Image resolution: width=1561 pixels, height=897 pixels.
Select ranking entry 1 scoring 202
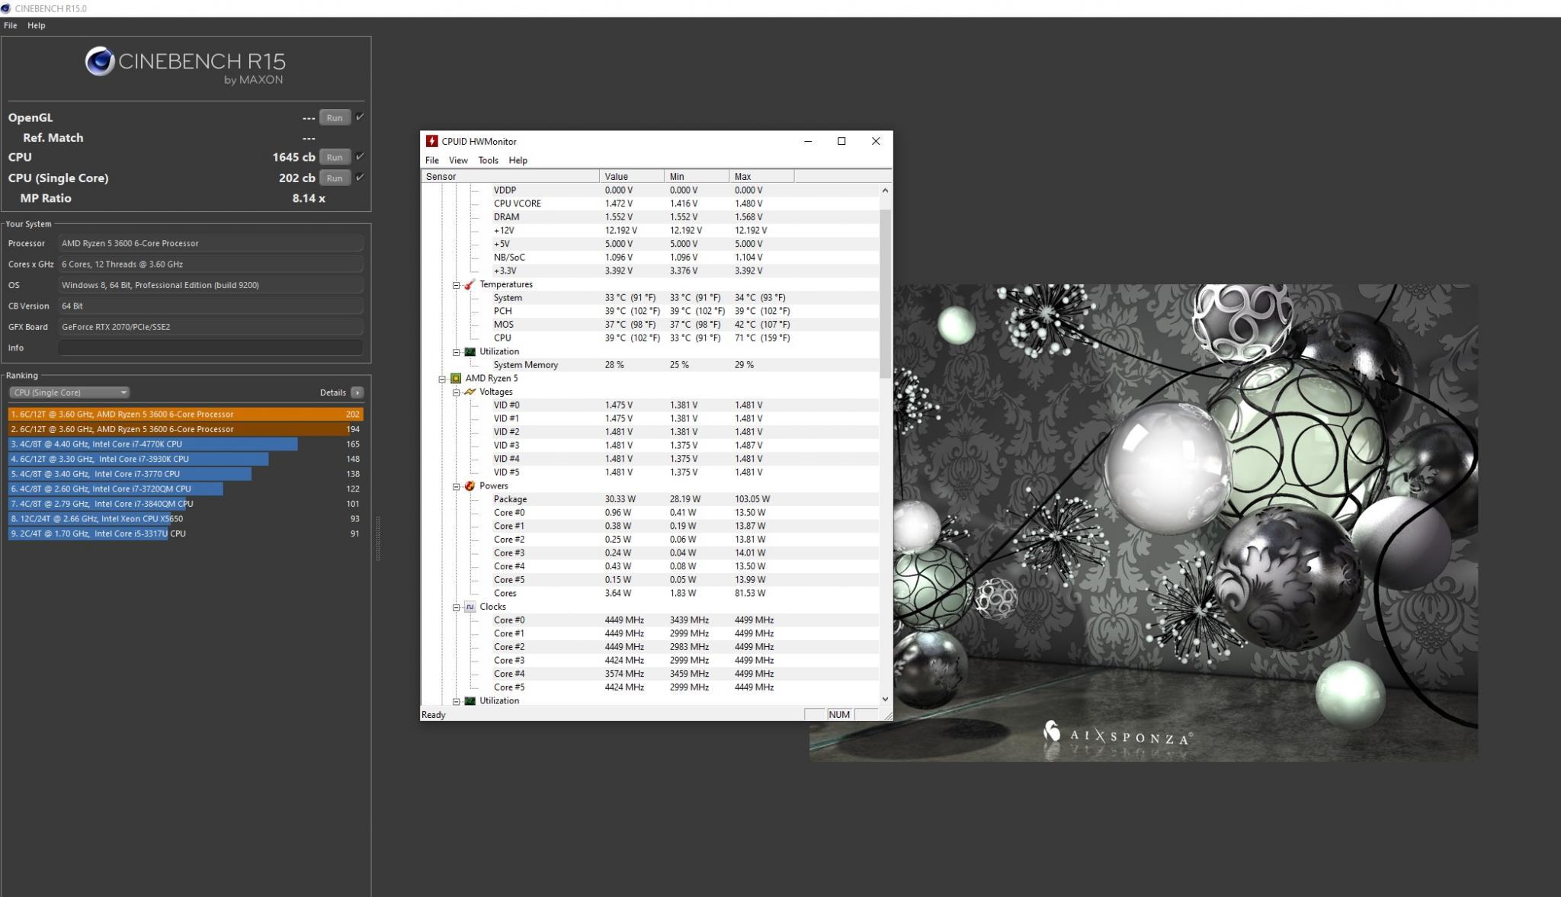[185, 414]
